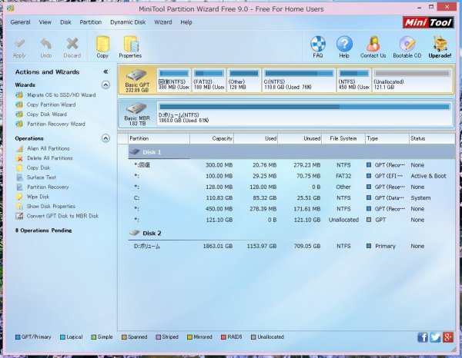Viewport: 462px width, 358px height.
Task: Click the Type column header
Action: pyautogui.click(x=387, y=138)
